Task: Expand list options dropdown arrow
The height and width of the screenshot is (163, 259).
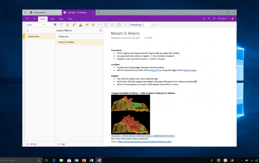Action: click(x=125, y=25)
